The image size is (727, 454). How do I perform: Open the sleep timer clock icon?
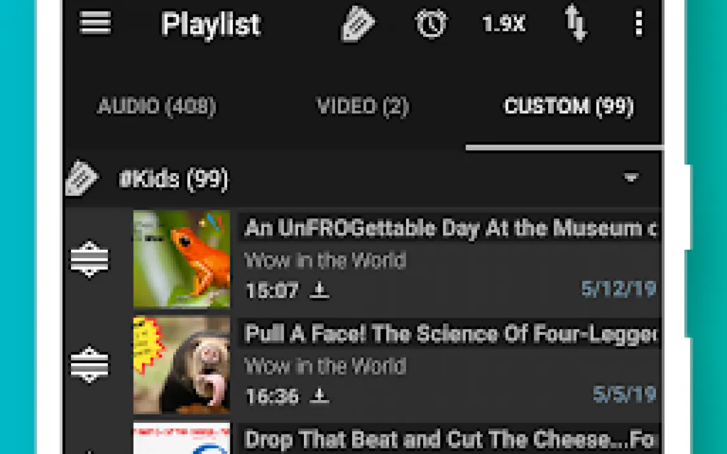click(431, 23)
